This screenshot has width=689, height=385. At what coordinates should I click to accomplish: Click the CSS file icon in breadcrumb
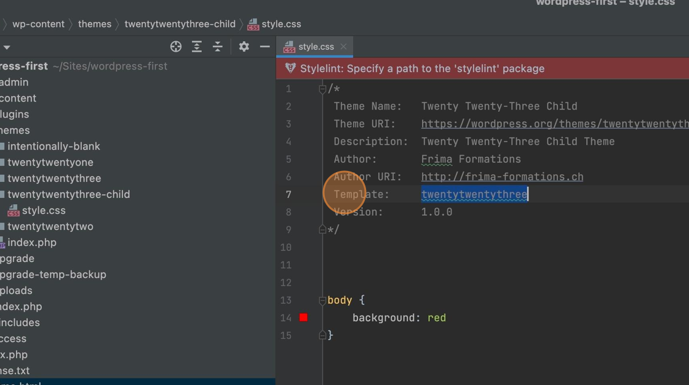(x=253, y=25)
